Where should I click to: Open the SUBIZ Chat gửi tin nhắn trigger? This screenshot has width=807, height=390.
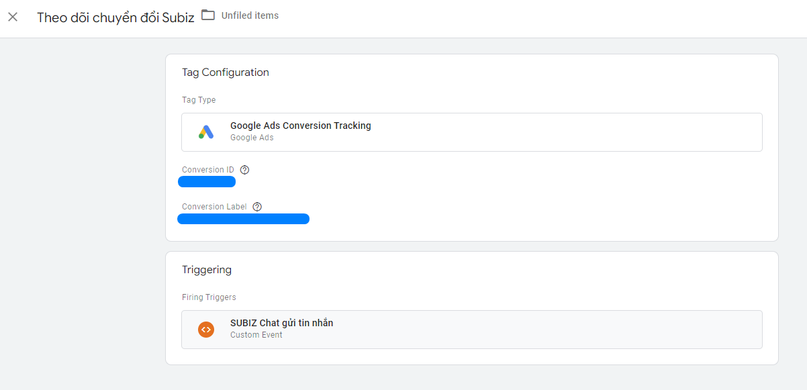coord(281,323)
